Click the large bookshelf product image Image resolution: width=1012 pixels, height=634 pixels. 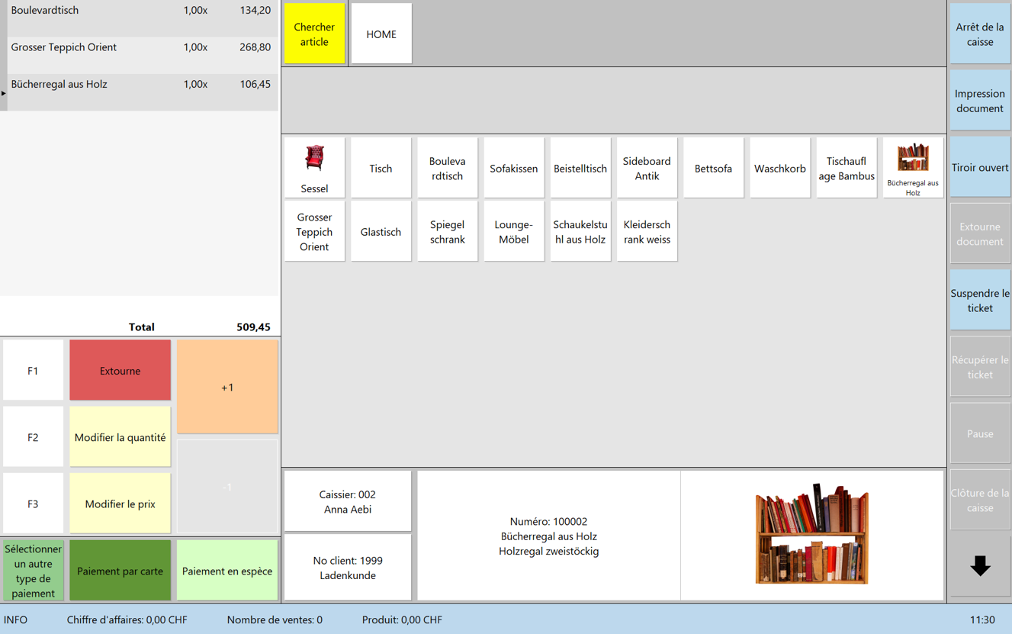(x=811, y=535)
